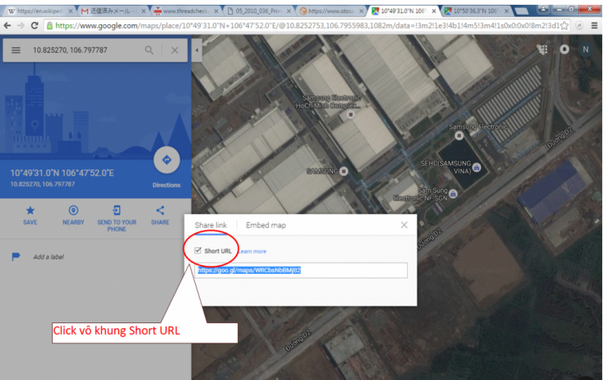The height and width of the screenshot is (380, 607).
Task: Toggle the Short URL checkbox
Action: pos(197,250)
